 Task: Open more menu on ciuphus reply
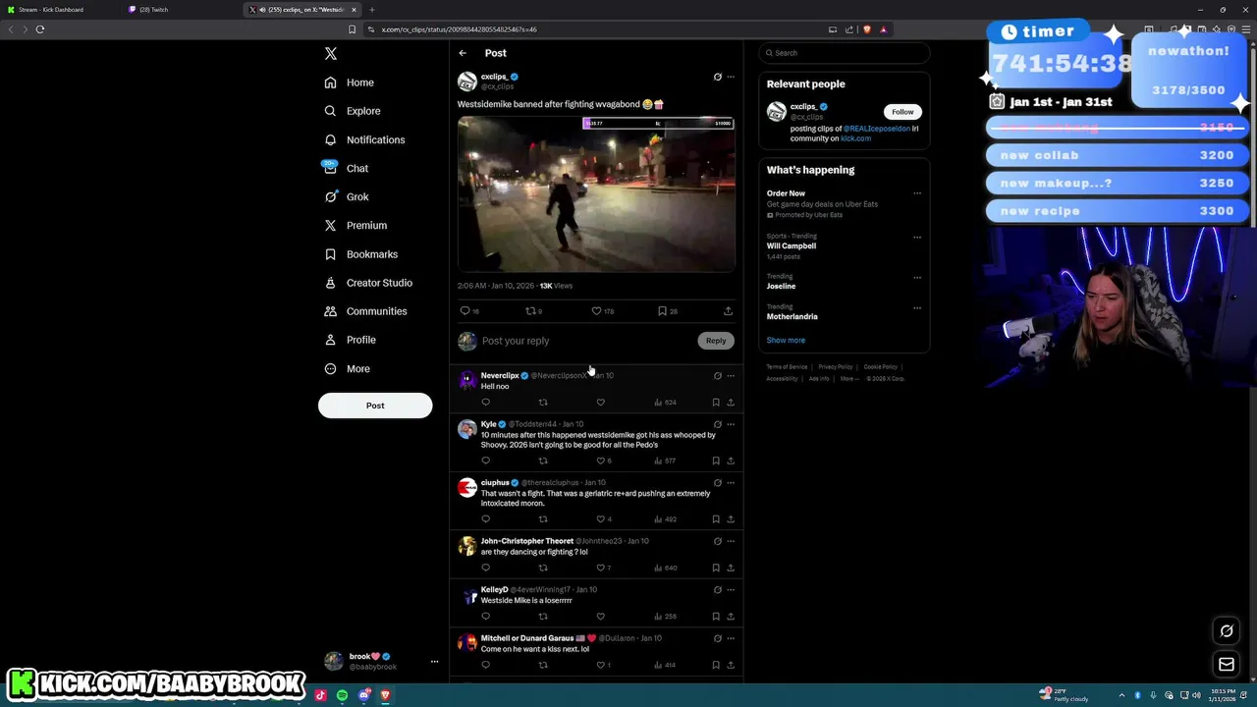click(x=730, y=482)
